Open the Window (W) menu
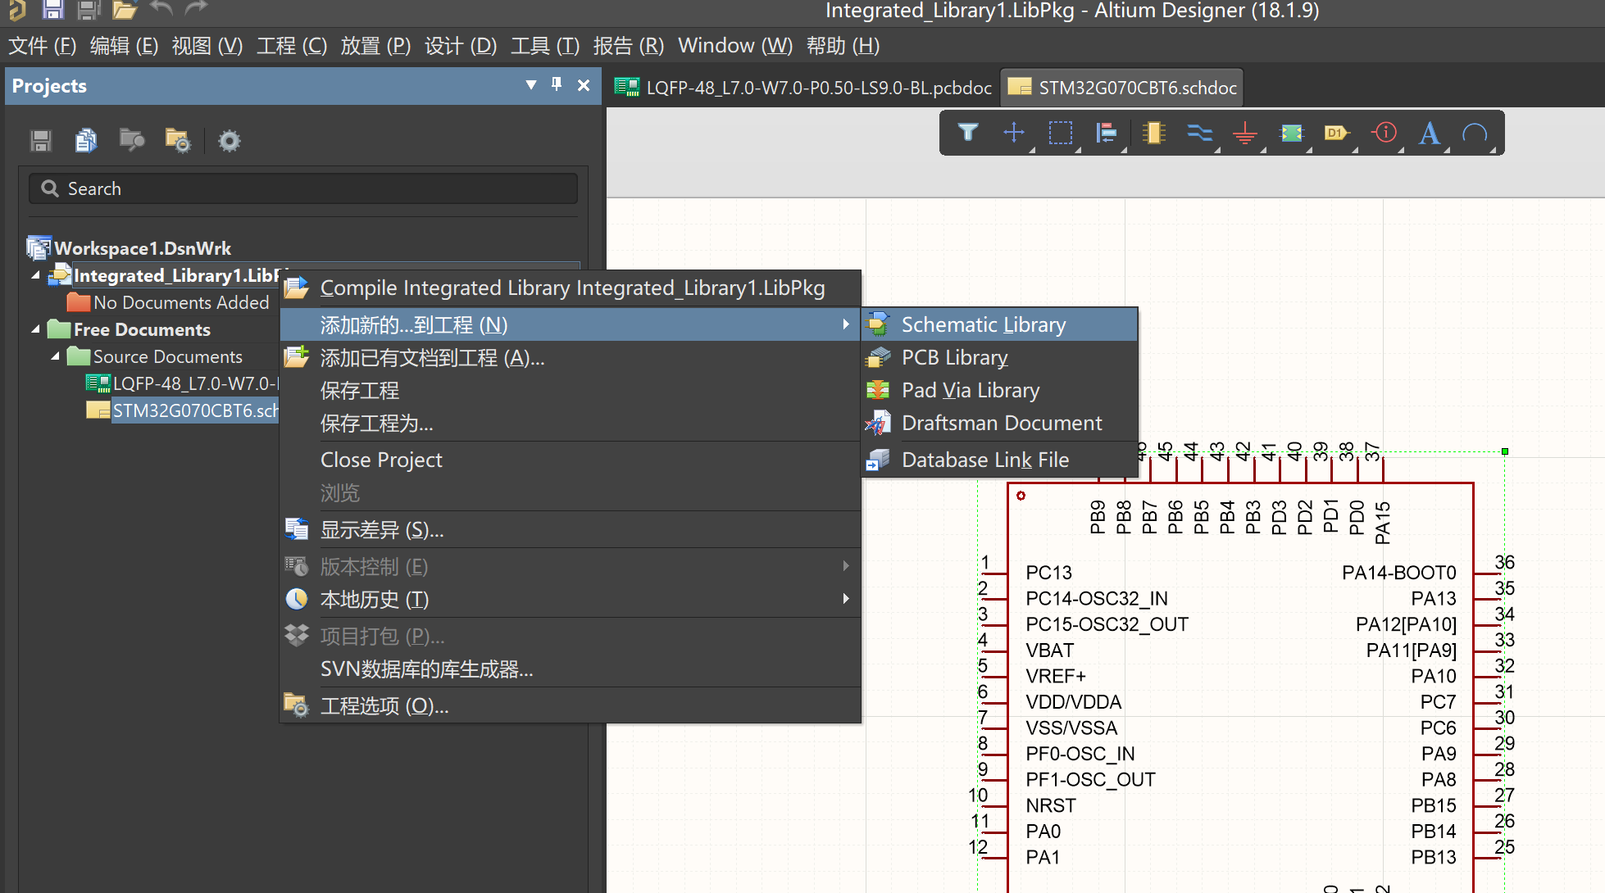 tap(735, 46)
